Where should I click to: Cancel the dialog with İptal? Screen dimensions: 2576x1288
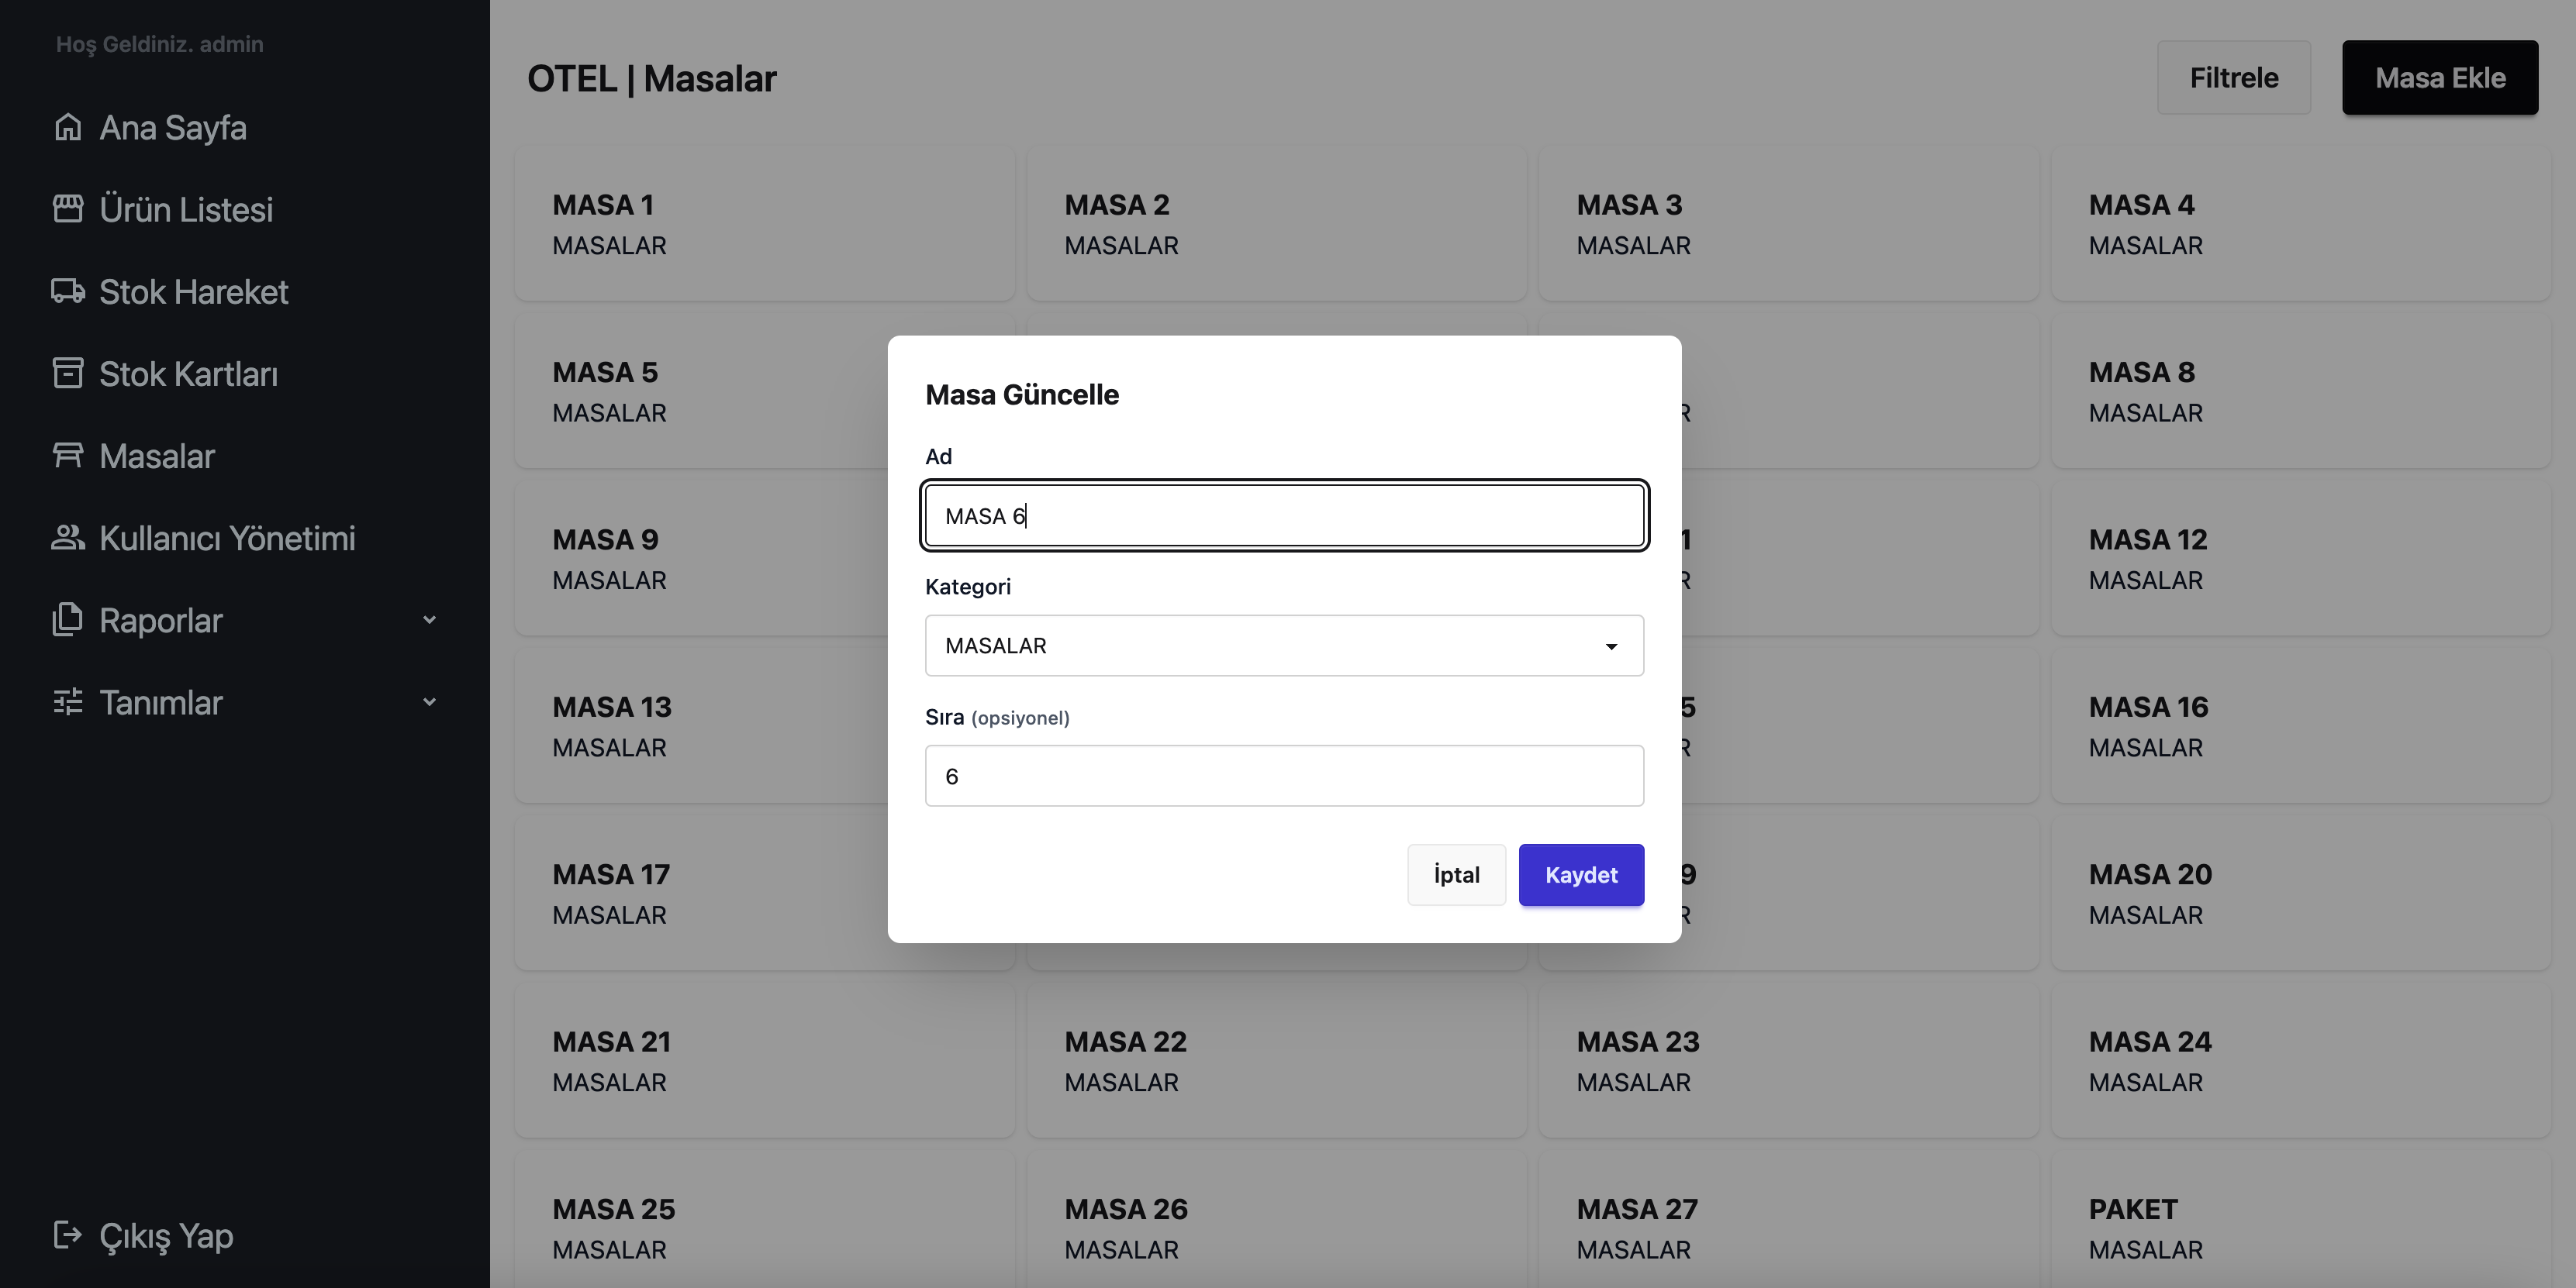1455,874
